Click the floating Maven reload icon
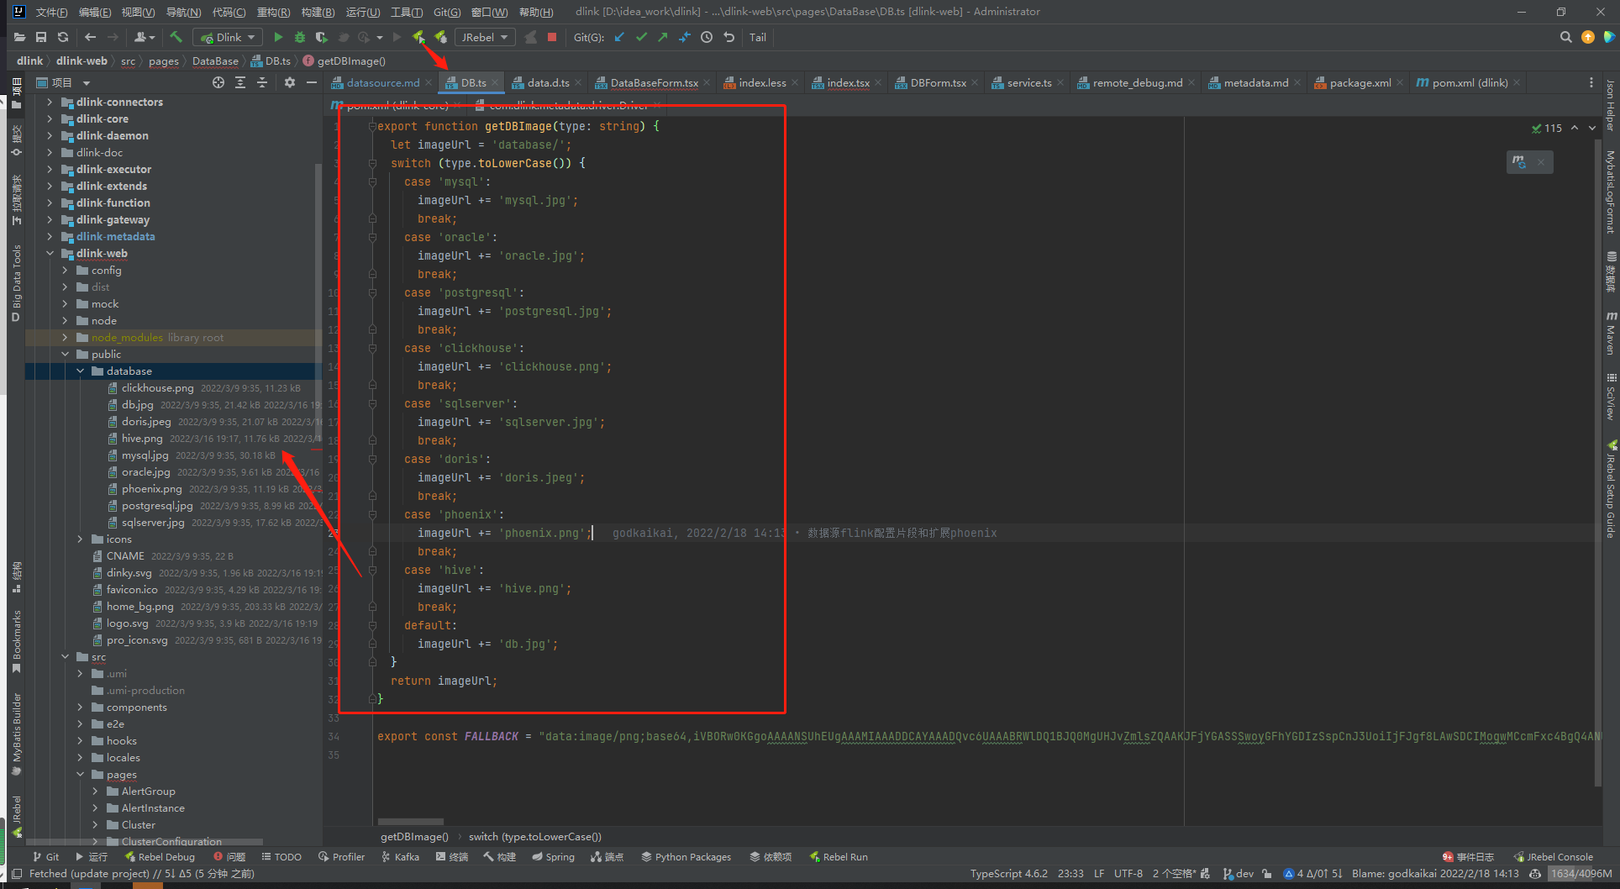This screenshot has width=1620, height=889. click(x=1519, y=161)
